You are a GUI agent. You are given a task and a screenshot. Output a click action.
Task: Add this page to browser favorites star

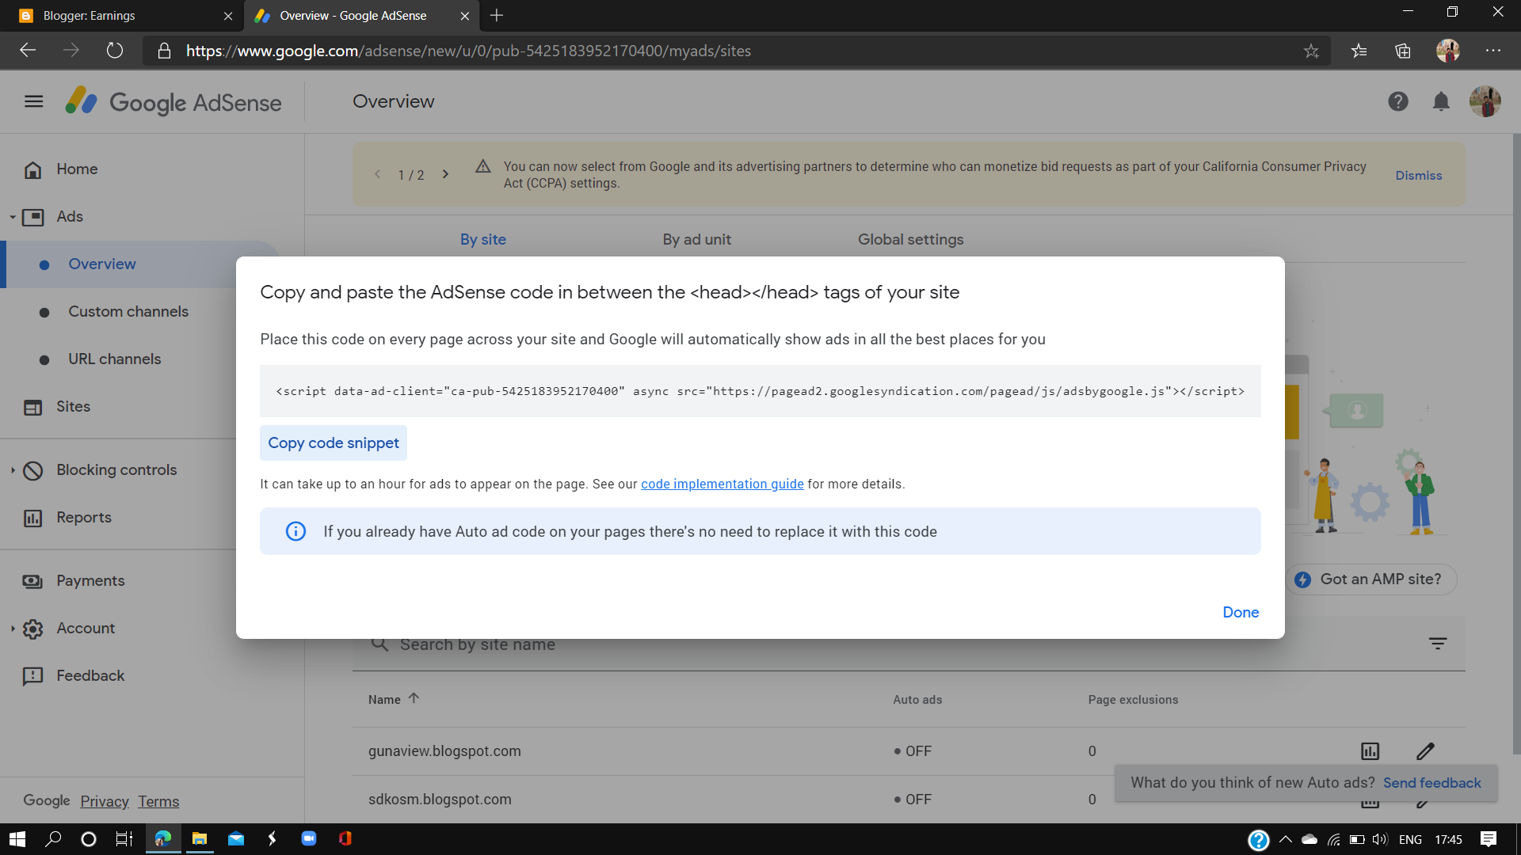coord(1311,51)
